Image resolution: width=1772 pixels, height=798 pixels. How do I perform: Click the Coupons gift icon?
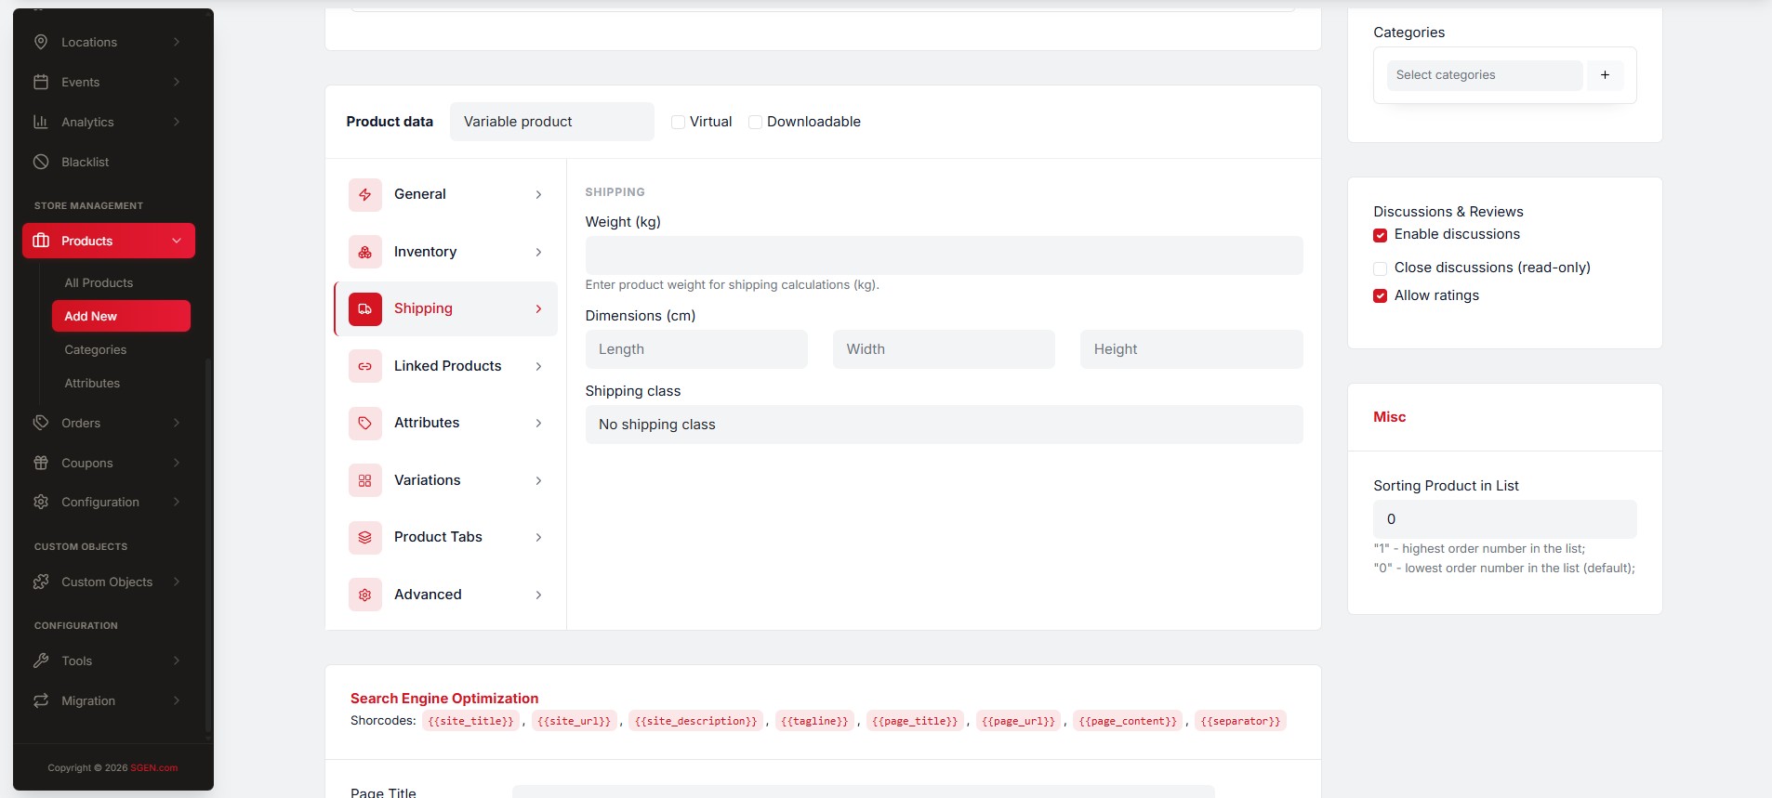(x=41, y=463)
